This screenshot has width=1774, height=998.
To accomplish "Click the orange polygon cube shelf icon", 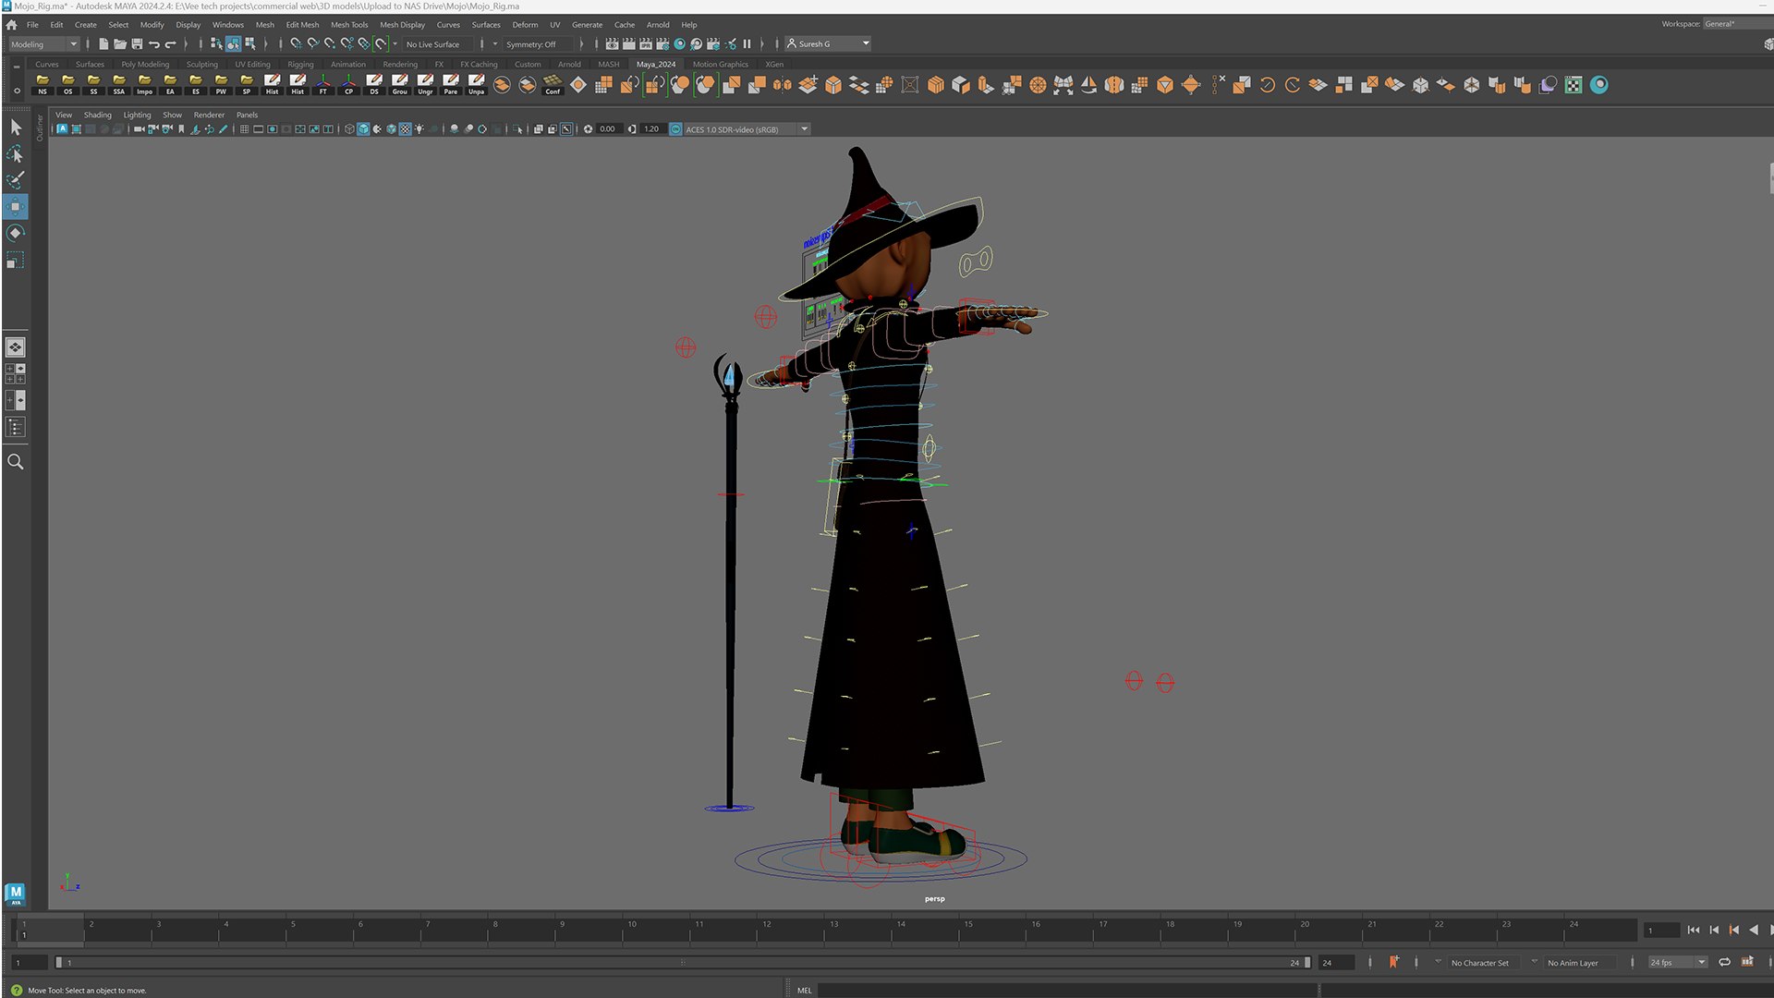I will point(936,85).
